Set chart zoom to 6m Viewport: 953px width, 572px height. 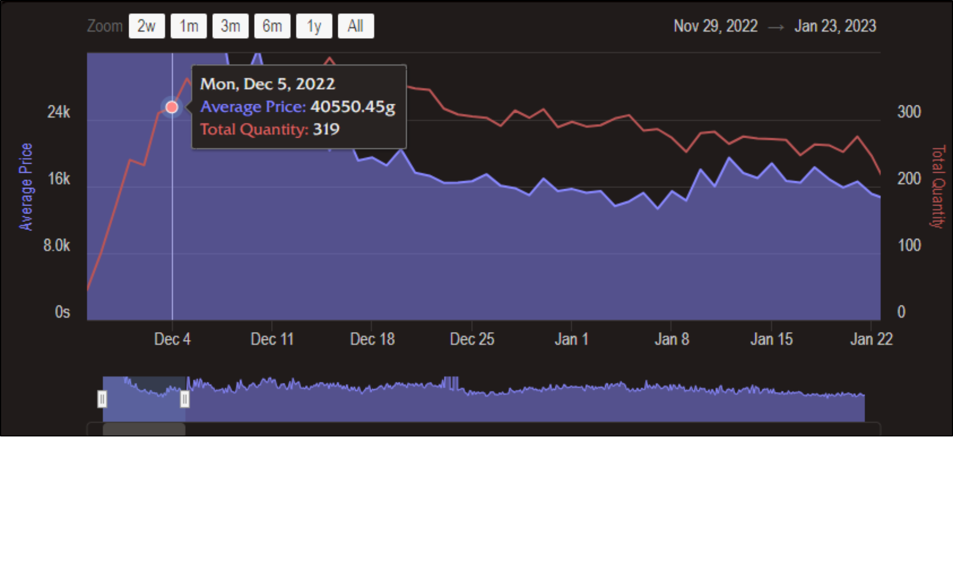point(272,26)
